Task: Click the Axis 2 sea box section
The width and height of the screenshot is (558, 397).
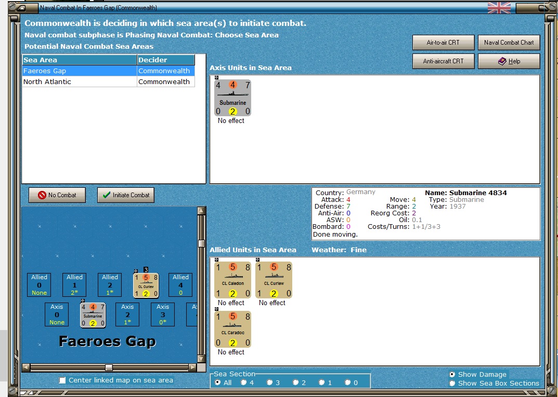Action: (x=127, y=314)
